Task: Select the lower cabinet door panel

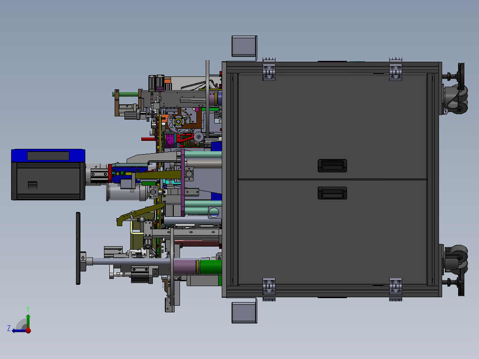Action: [332, 232]
